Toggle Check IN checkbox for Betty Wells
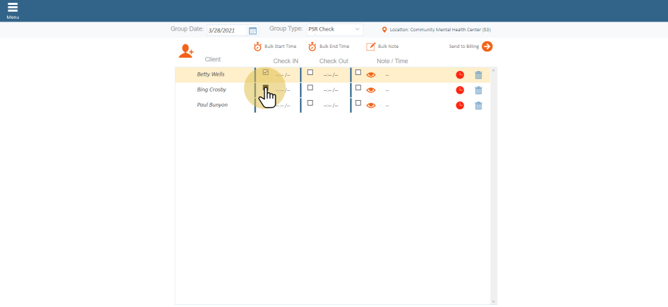668x307 pixels. [265, 72]
